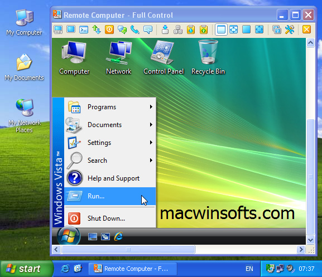Open connection settings tools icon
The height and width of the screenshot is (277, 322).
coord(290,30)
